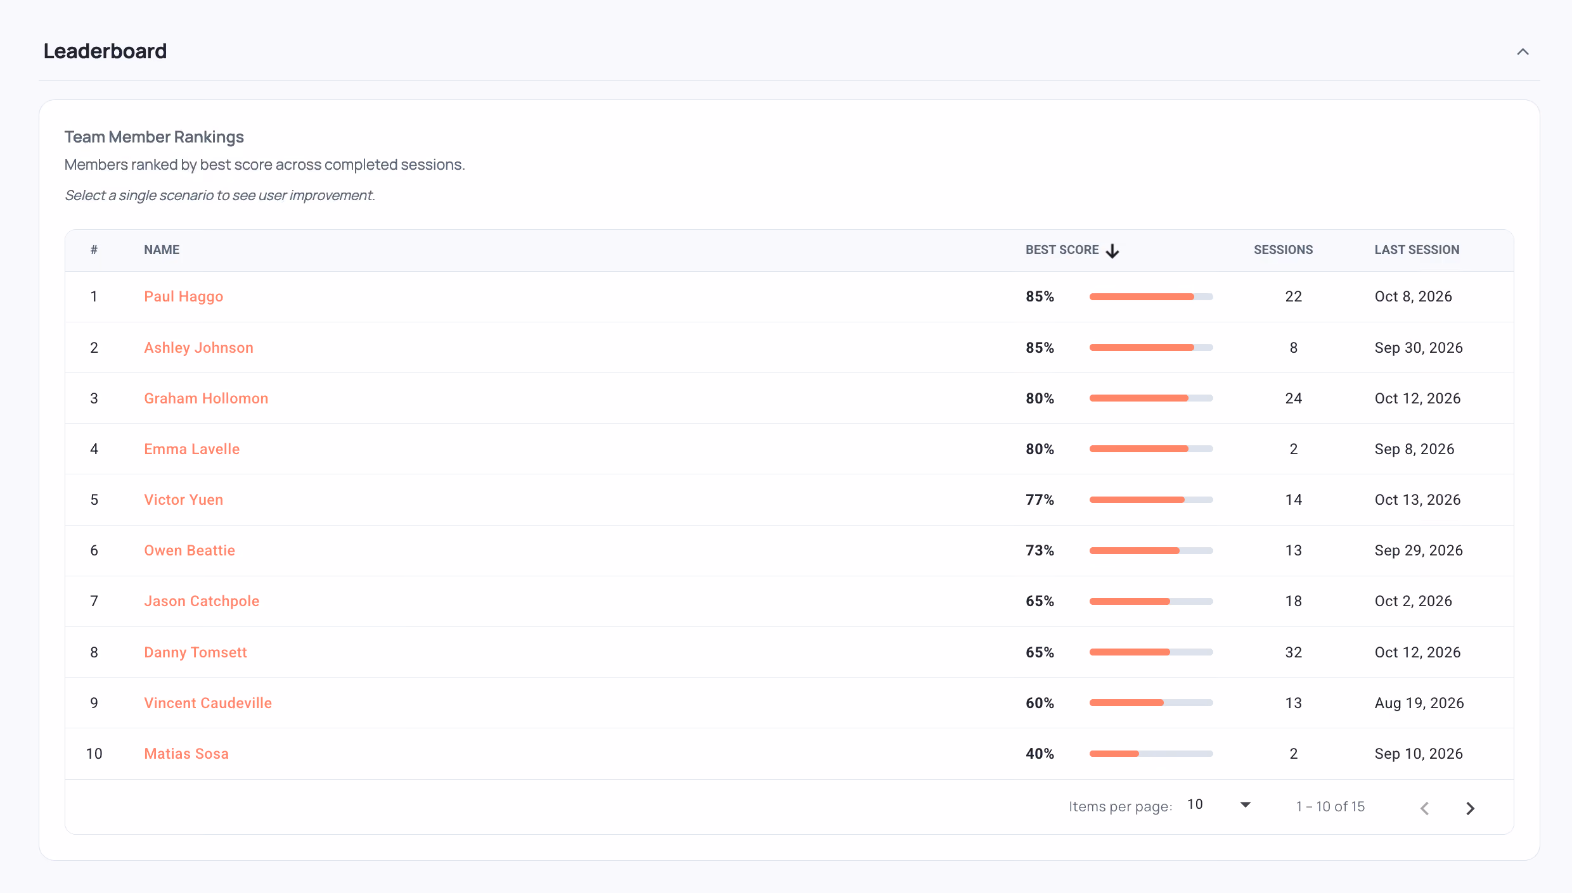Screen dimensions: 1572x893
Task: Click Matias Sosa's 40% score bar
Action: (x=1151, y=754)
